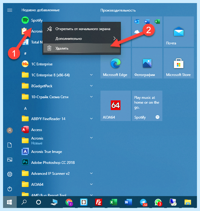This screenshot has width=200, height=211.
Task: Open the Microsoft Store tile
Action: click(179, 63)
